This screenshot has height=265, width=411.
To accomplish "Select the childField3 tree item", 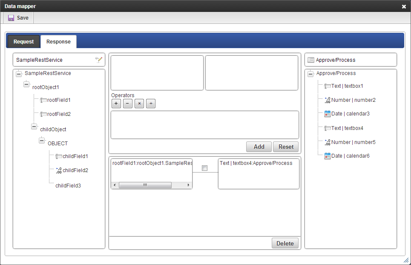I will (68, 186).
